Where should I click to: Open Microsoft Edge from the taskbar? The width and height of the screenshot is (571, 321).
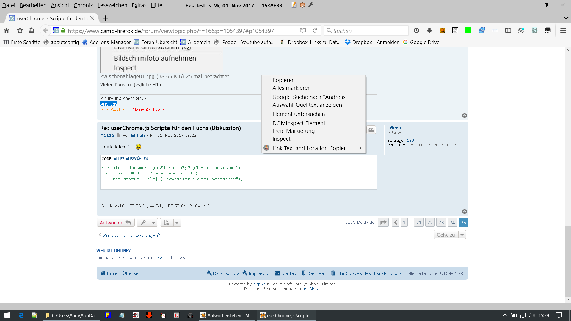click(x=21, y=315)
